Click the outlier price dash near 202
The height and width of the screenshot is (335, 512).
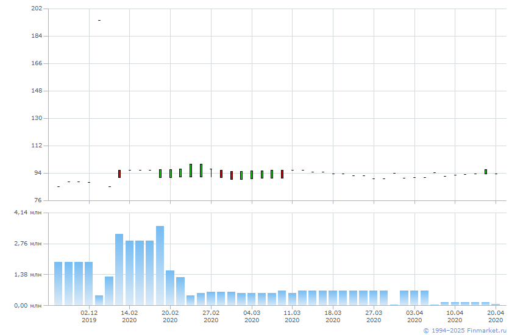99,21
